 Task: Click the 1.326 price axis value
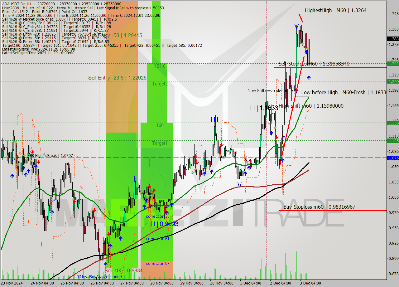pyautogui.click(x=393, y=14)
